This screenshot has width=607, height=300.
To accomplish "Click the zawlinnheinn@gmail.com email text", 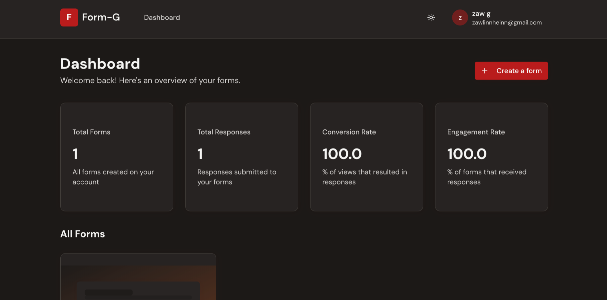I will 506,23.
